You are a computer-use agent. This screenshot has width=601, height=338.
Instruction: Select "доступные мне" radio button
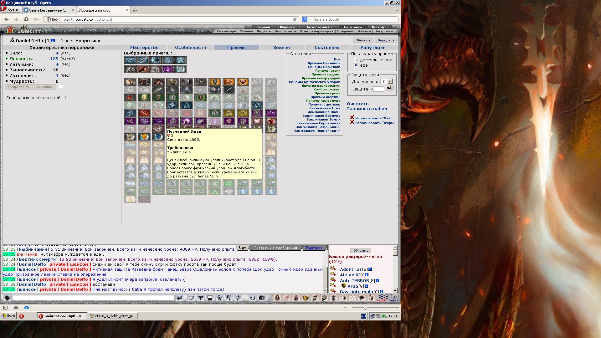(x=356, y=60)
